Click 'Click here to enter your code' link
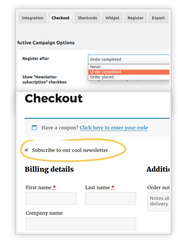Image resolution: width=178 pixels, height=244 pixels. point(114,128)
